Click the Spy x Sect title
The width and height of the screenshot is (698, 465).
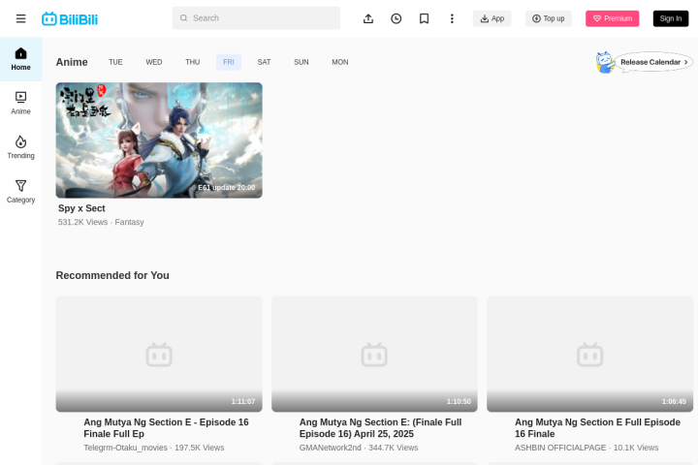tap(81, 208)
